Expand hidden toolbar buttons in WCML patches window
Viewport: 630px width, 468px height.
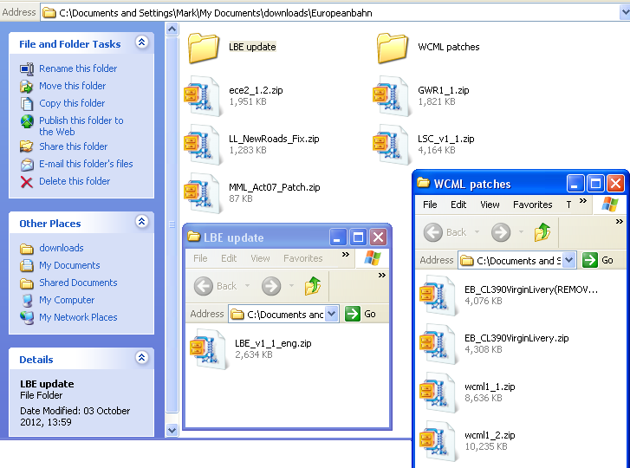point(620,221)
